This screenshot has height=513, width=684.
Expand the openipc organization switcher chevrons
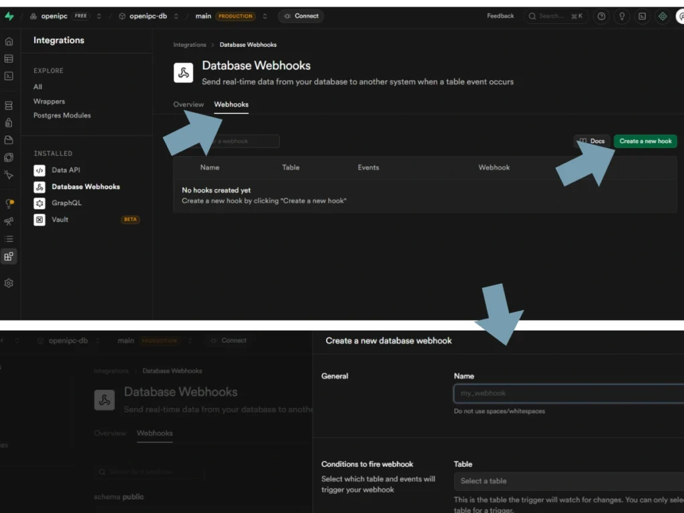pyautogui.click(x=99, y=17)
